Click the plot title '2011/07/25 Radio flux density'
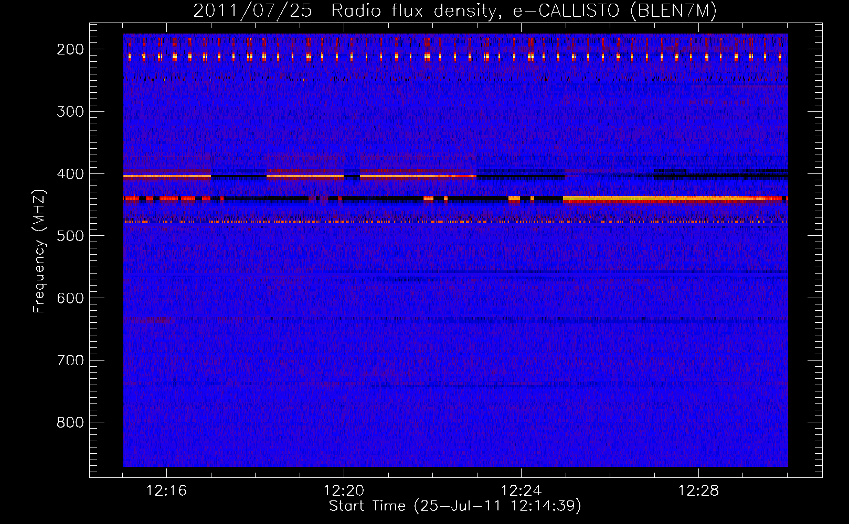 point(455,10)
